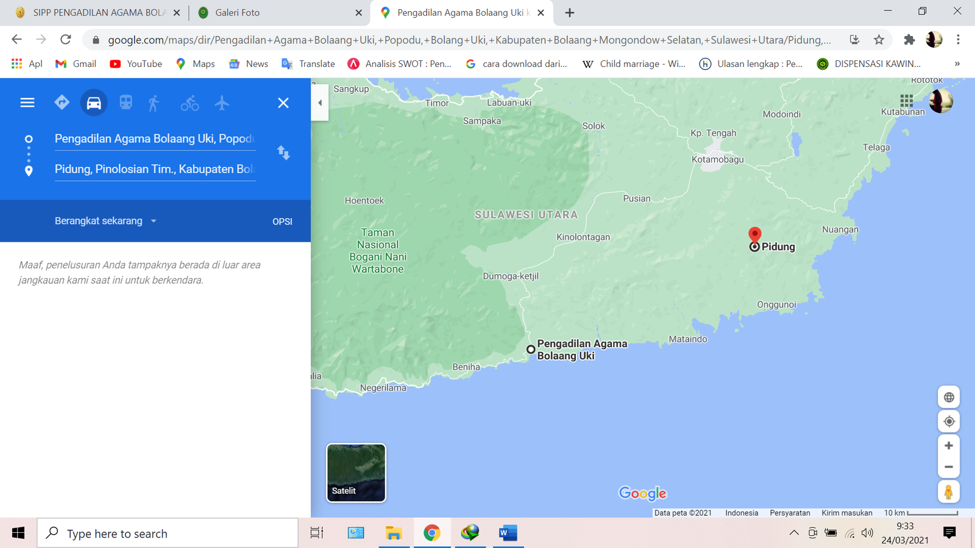Open OPSI route options
The height and width of the screenshot is (548, 975).
282,222
